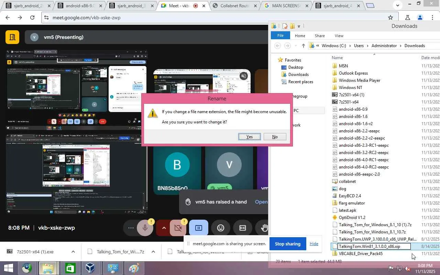Switch to the MAN SCREENS Google tab
The image size is (440, 275).
point(286,5)
